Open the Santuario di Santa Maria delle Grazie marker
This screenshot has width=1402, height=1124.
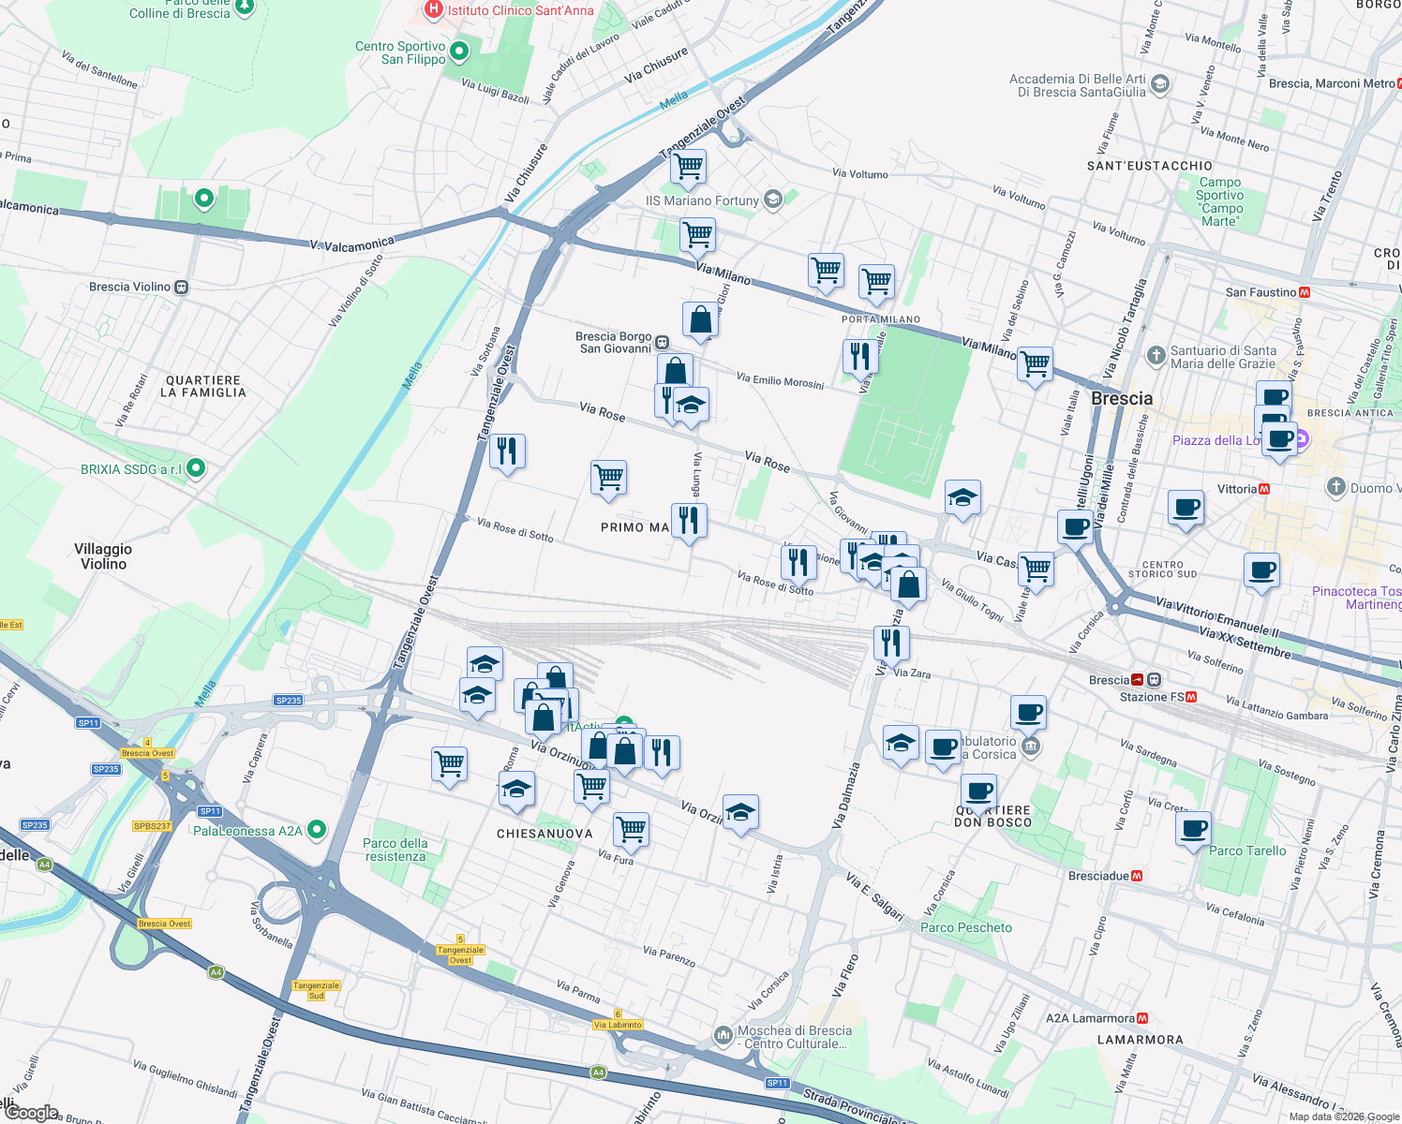pyautogui.click(x=1156, y=355)
